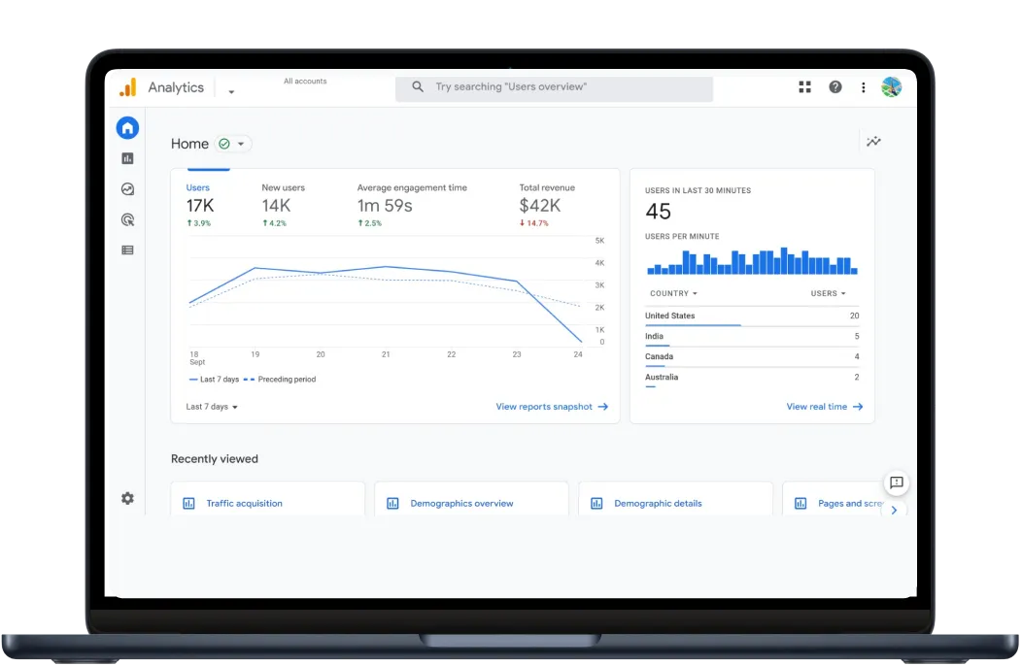Click the Analytics product name text
The image size is (1022, 666).
pos(176,87)
